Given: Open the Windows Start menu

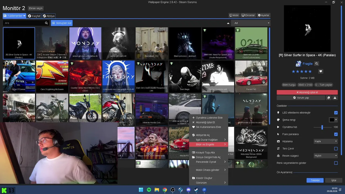Looking at the screenshot, I should coord(141,190).
